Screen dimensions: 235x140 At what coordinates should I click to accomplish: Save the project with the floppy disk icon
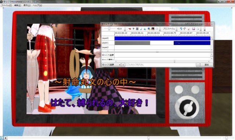194,29
